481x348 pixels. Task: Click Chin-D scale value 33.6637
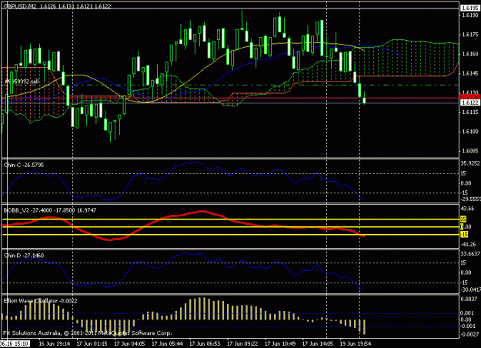470,254
